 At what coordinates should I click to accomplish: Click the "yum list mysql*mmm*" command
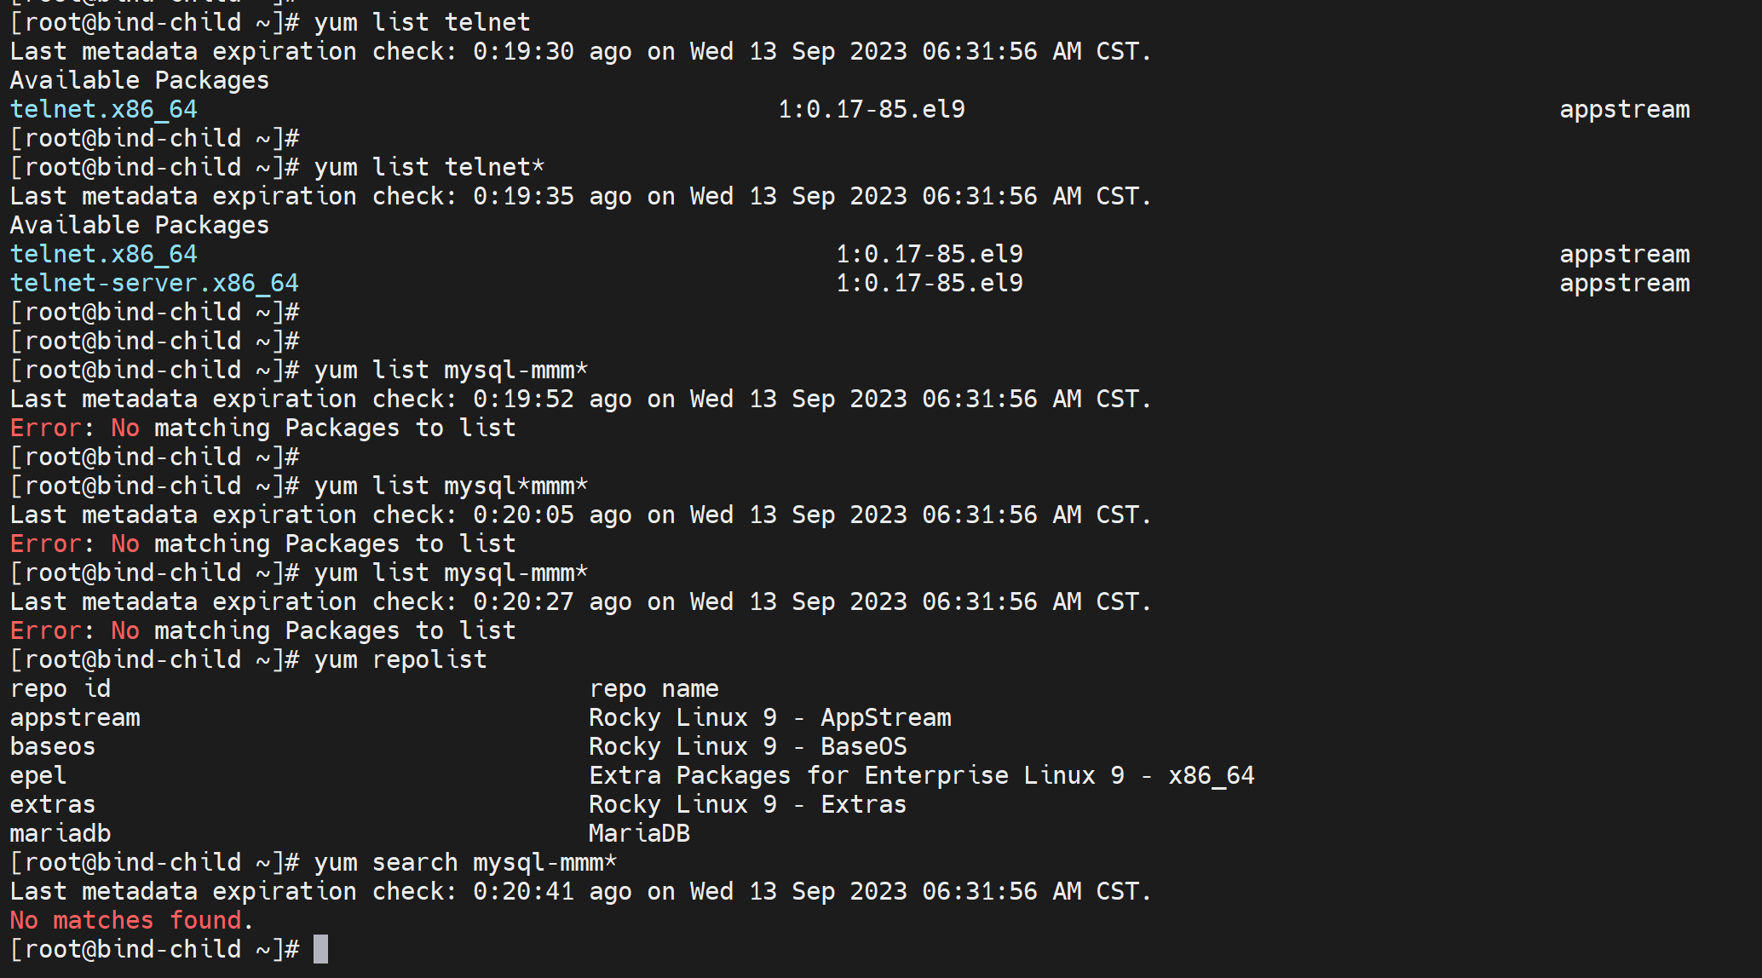pos(451,486)
